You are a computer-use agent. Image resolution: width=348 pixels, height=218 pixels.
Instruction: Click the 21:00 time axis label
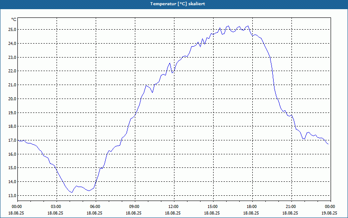291,207
